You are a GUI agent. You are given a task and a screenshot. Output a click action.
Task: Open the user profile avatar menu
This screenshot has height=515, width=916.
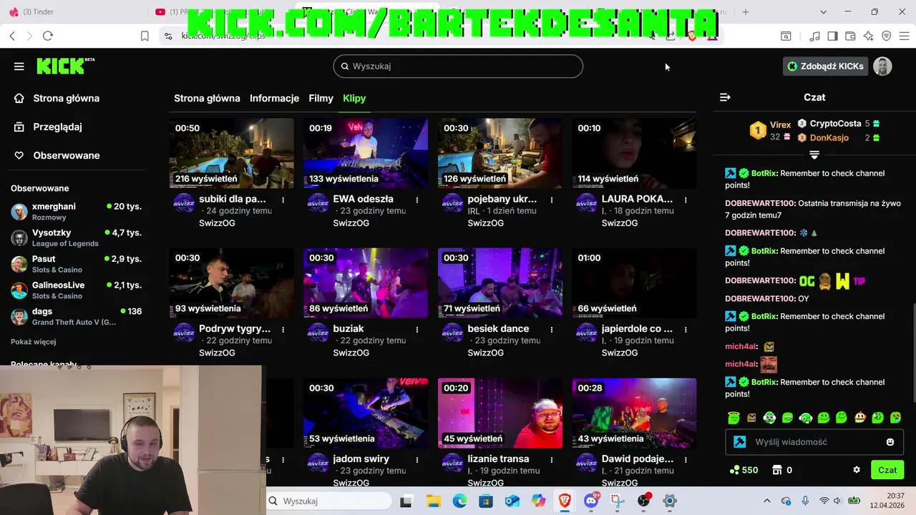point(882,67)
